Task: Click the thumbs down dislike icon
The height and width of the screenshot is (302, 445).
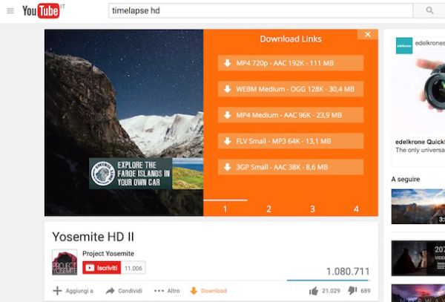Action: pos(352,290)
